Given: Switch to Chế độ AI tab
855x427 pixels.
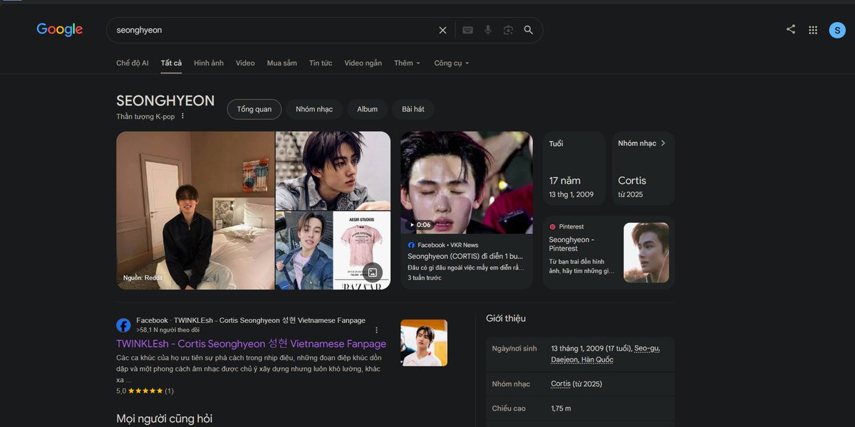Looking at the screenshot, I should 133,63.
